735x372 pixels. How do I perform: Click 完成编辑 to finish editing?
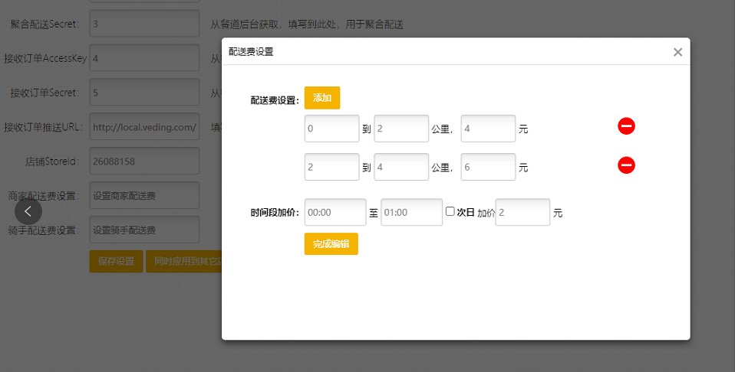click(x=331, y=243)
